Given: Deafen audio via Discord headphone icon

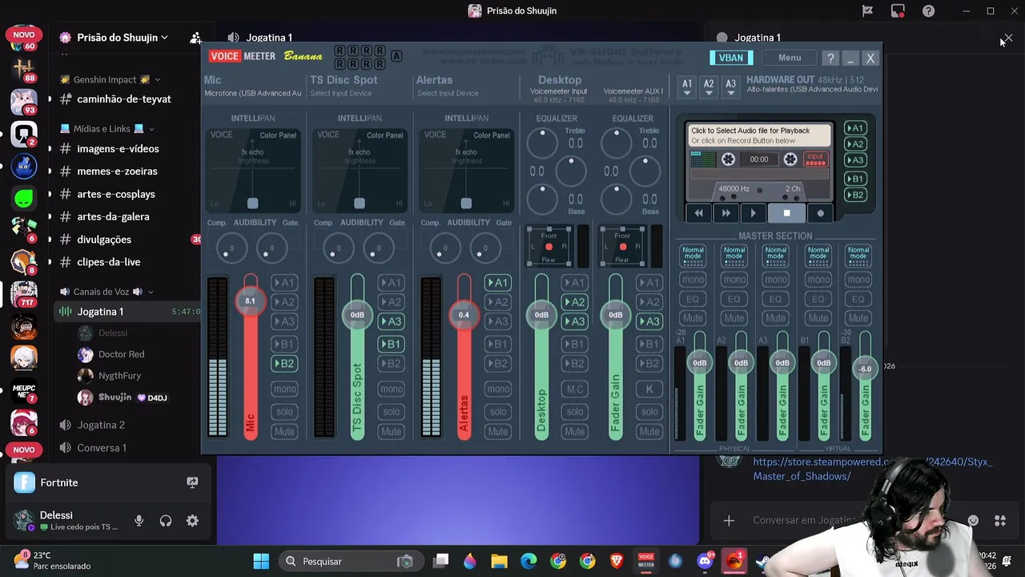Looking at the screenshot, I should pos(166,521).
